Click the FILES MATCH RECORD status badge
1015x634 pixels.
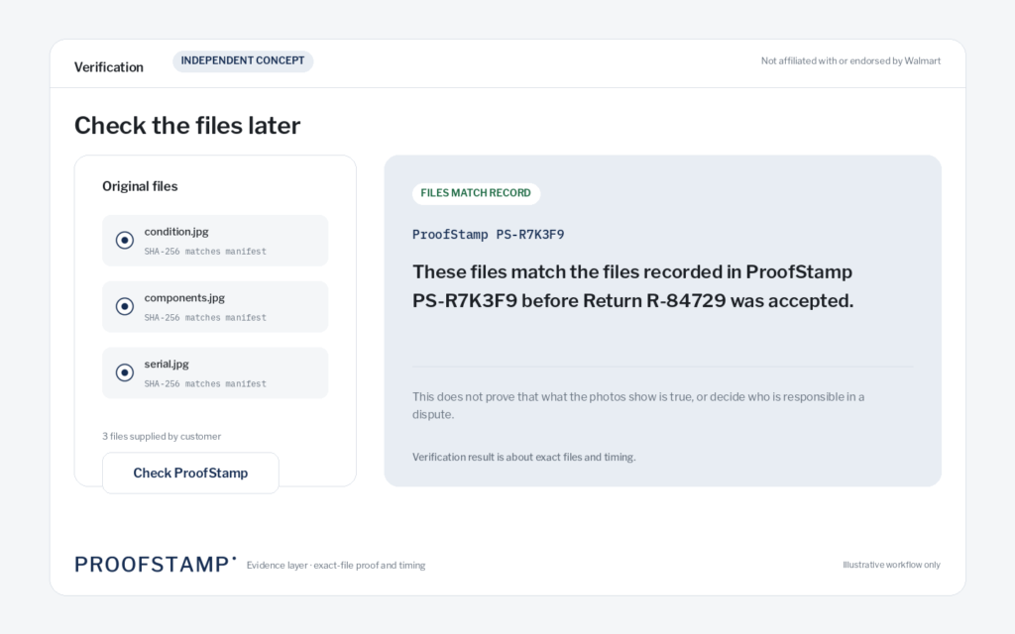click(476, 193)
